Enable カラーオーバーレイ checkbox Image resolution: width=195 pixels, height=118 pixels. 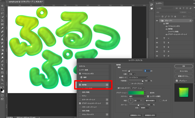click(80, 100)
